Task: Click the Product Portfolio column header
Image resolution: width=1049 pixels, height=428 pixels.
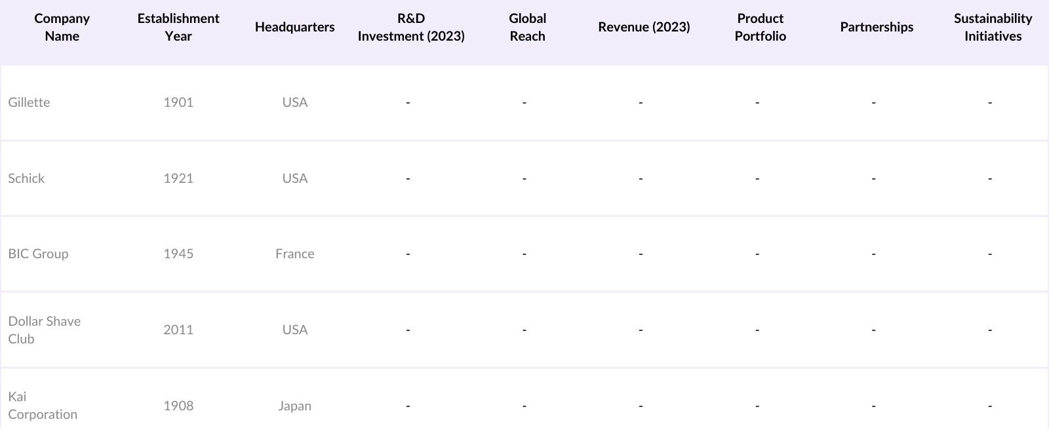Action: click(760, 27)
